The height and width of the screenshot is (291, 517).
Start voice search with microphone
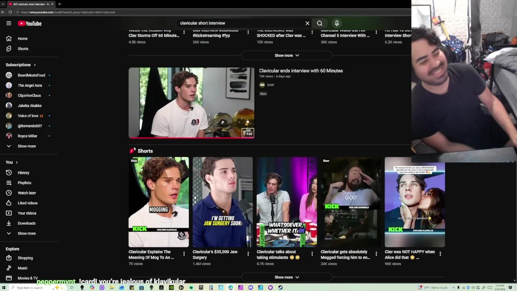tap(336, 23)
